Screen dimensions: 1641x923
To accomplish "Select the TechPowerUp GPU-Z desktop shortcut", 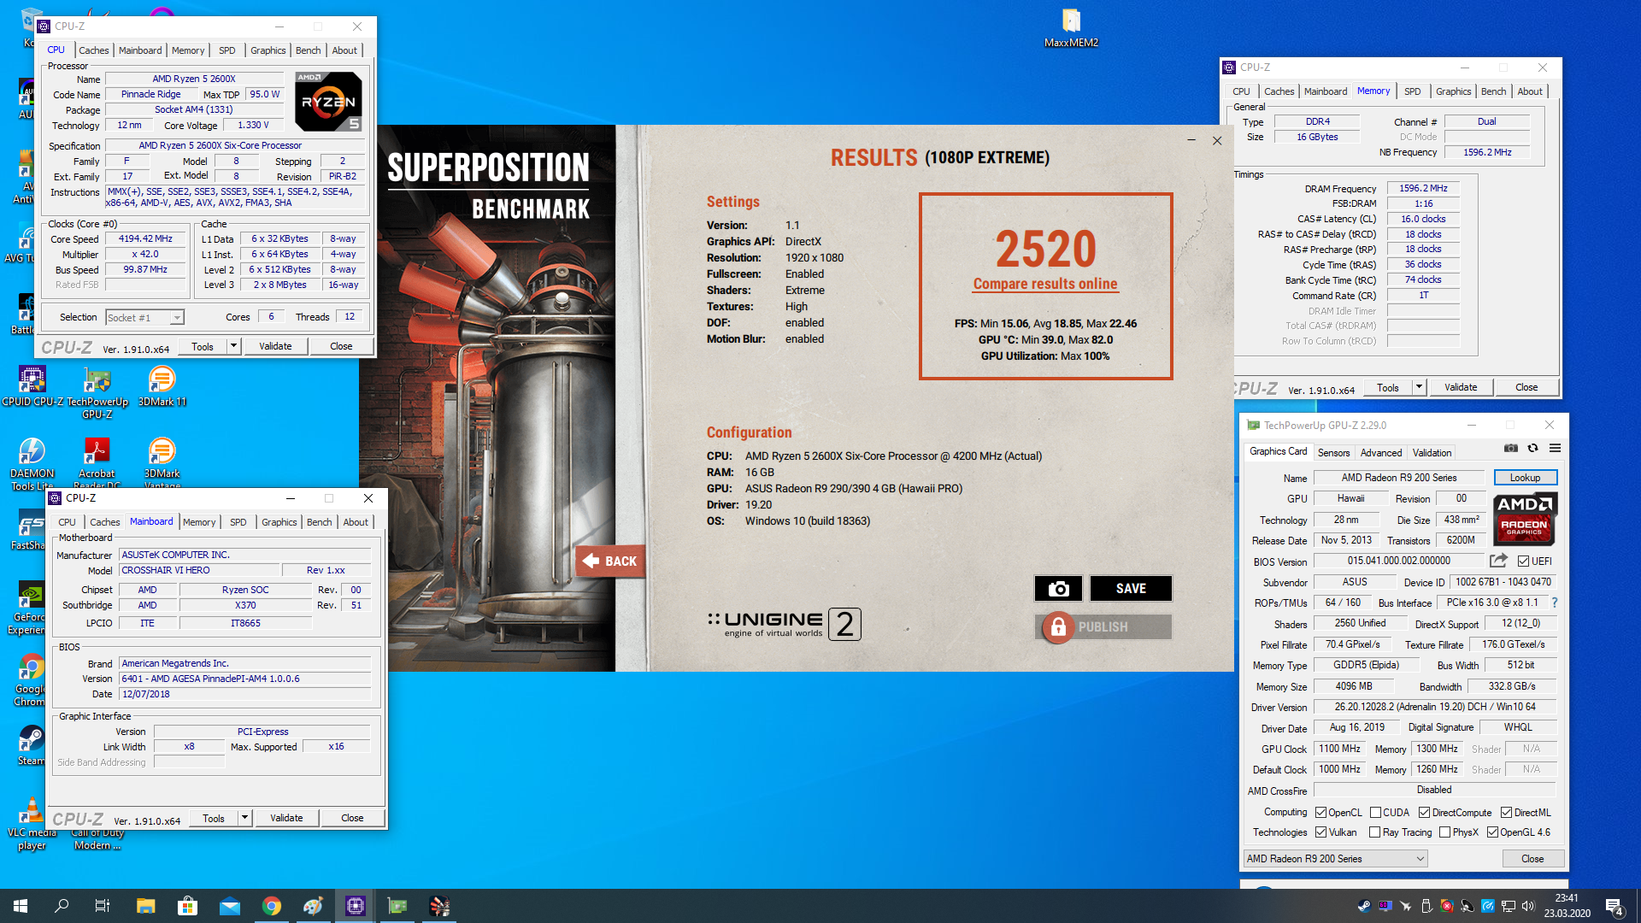I will [97, 392].
